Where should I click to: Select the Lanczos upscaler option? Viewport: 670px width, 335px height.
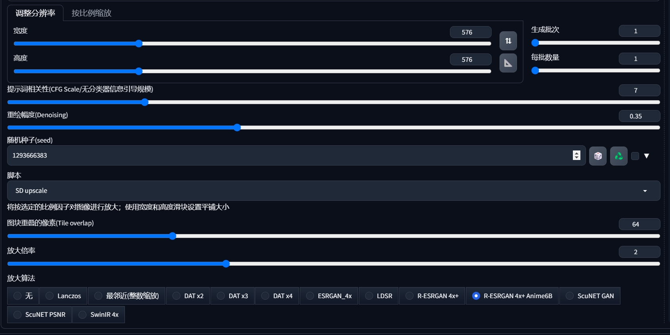[x=50, y=296]
